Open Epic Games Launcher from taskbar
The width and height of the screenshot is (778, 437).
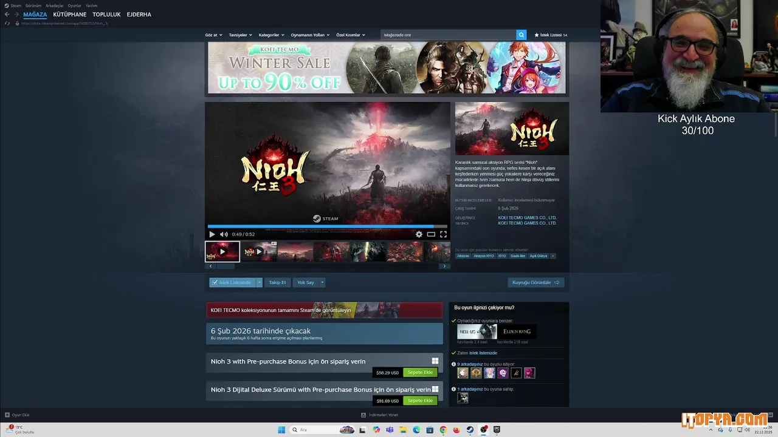[x=497, y=430]
